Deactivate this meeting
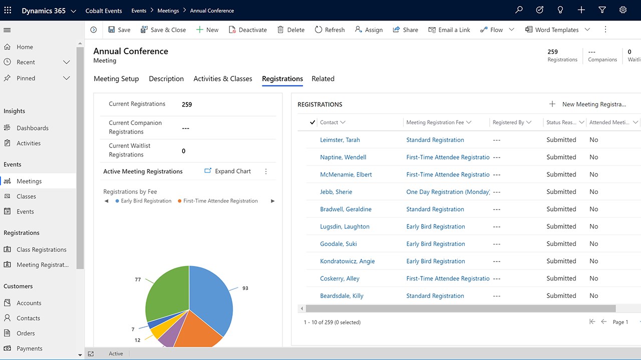The width and height of the screenshot is (641, 360). [248, 30]
